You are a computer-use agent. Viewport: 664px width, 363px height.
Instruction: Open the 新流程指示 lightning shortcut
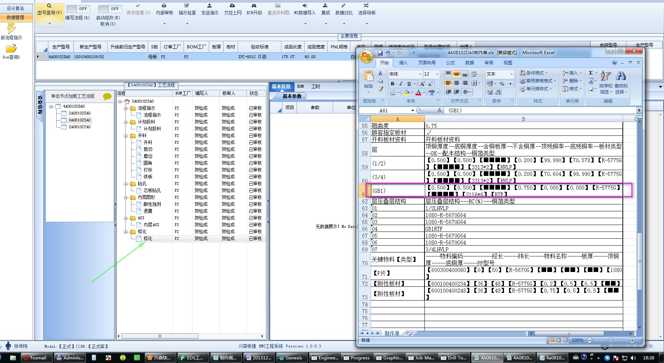[x=12, y=31]
